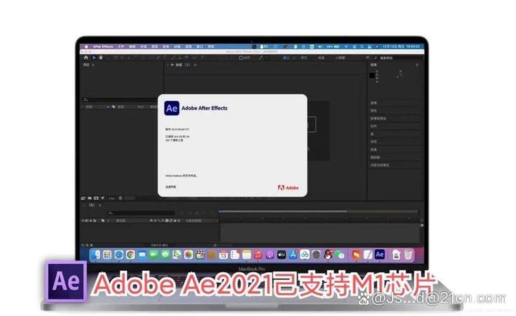Click the timeline zoom slider at bottom
516x316 pixels.
(215, 245)
